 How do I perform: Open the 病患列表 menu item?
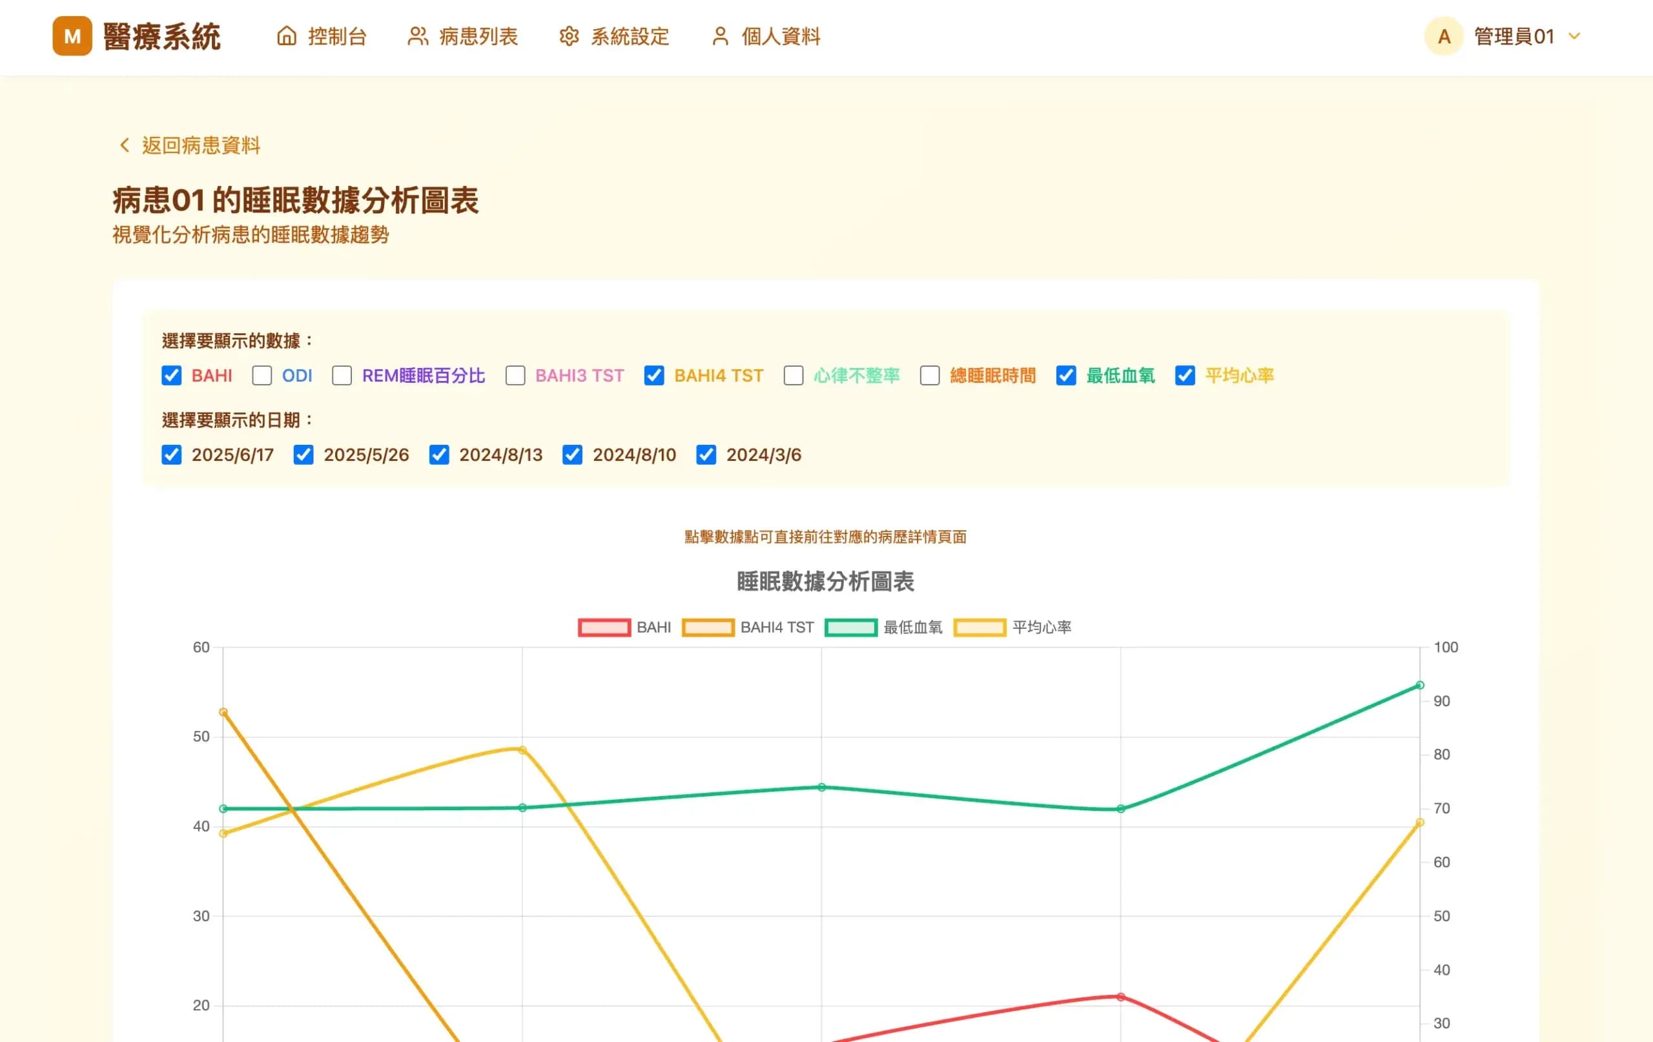click(478, 36)
